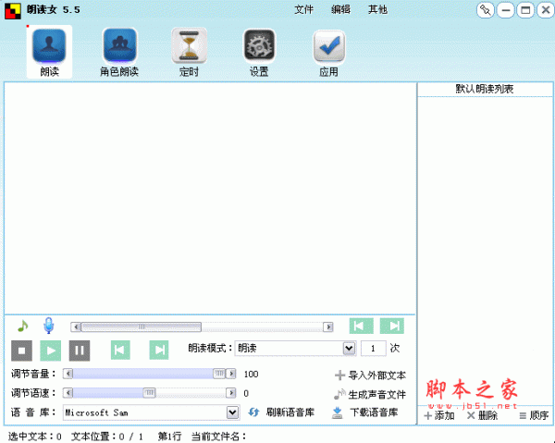The width and height of the screenshot is (555, 443).
Task: Click the 导入外部文本 plus icon
Action: 339,375
